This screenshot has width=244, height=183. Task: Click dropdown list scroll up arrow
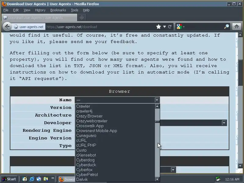coord(157,106)
